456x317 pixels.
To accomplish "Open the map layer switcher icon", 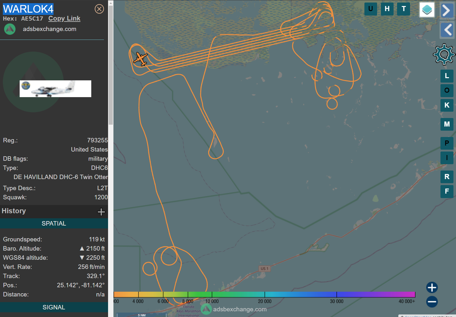I will coord(427,9).
